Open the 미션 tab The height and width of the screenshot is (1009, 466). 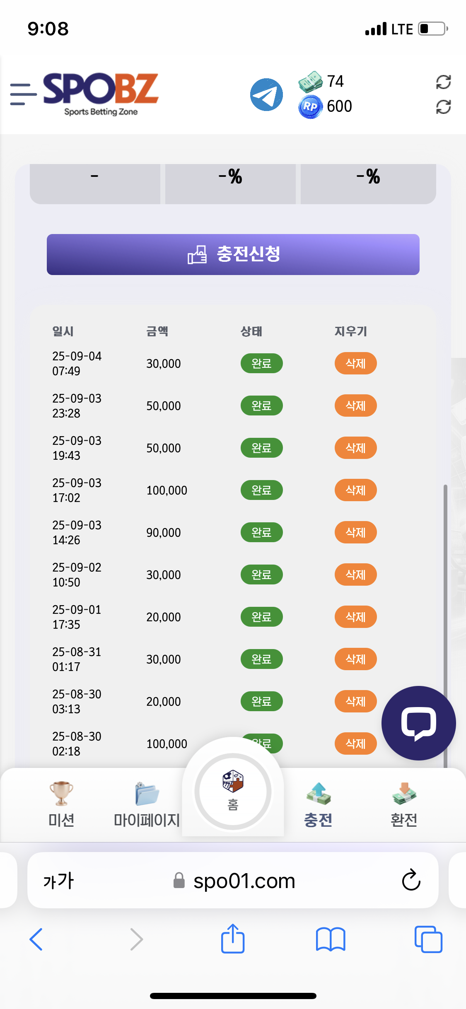tap(61, 804)
